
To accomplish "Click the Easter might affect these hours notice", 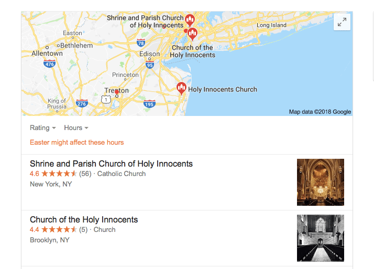I will coord(77,143).
